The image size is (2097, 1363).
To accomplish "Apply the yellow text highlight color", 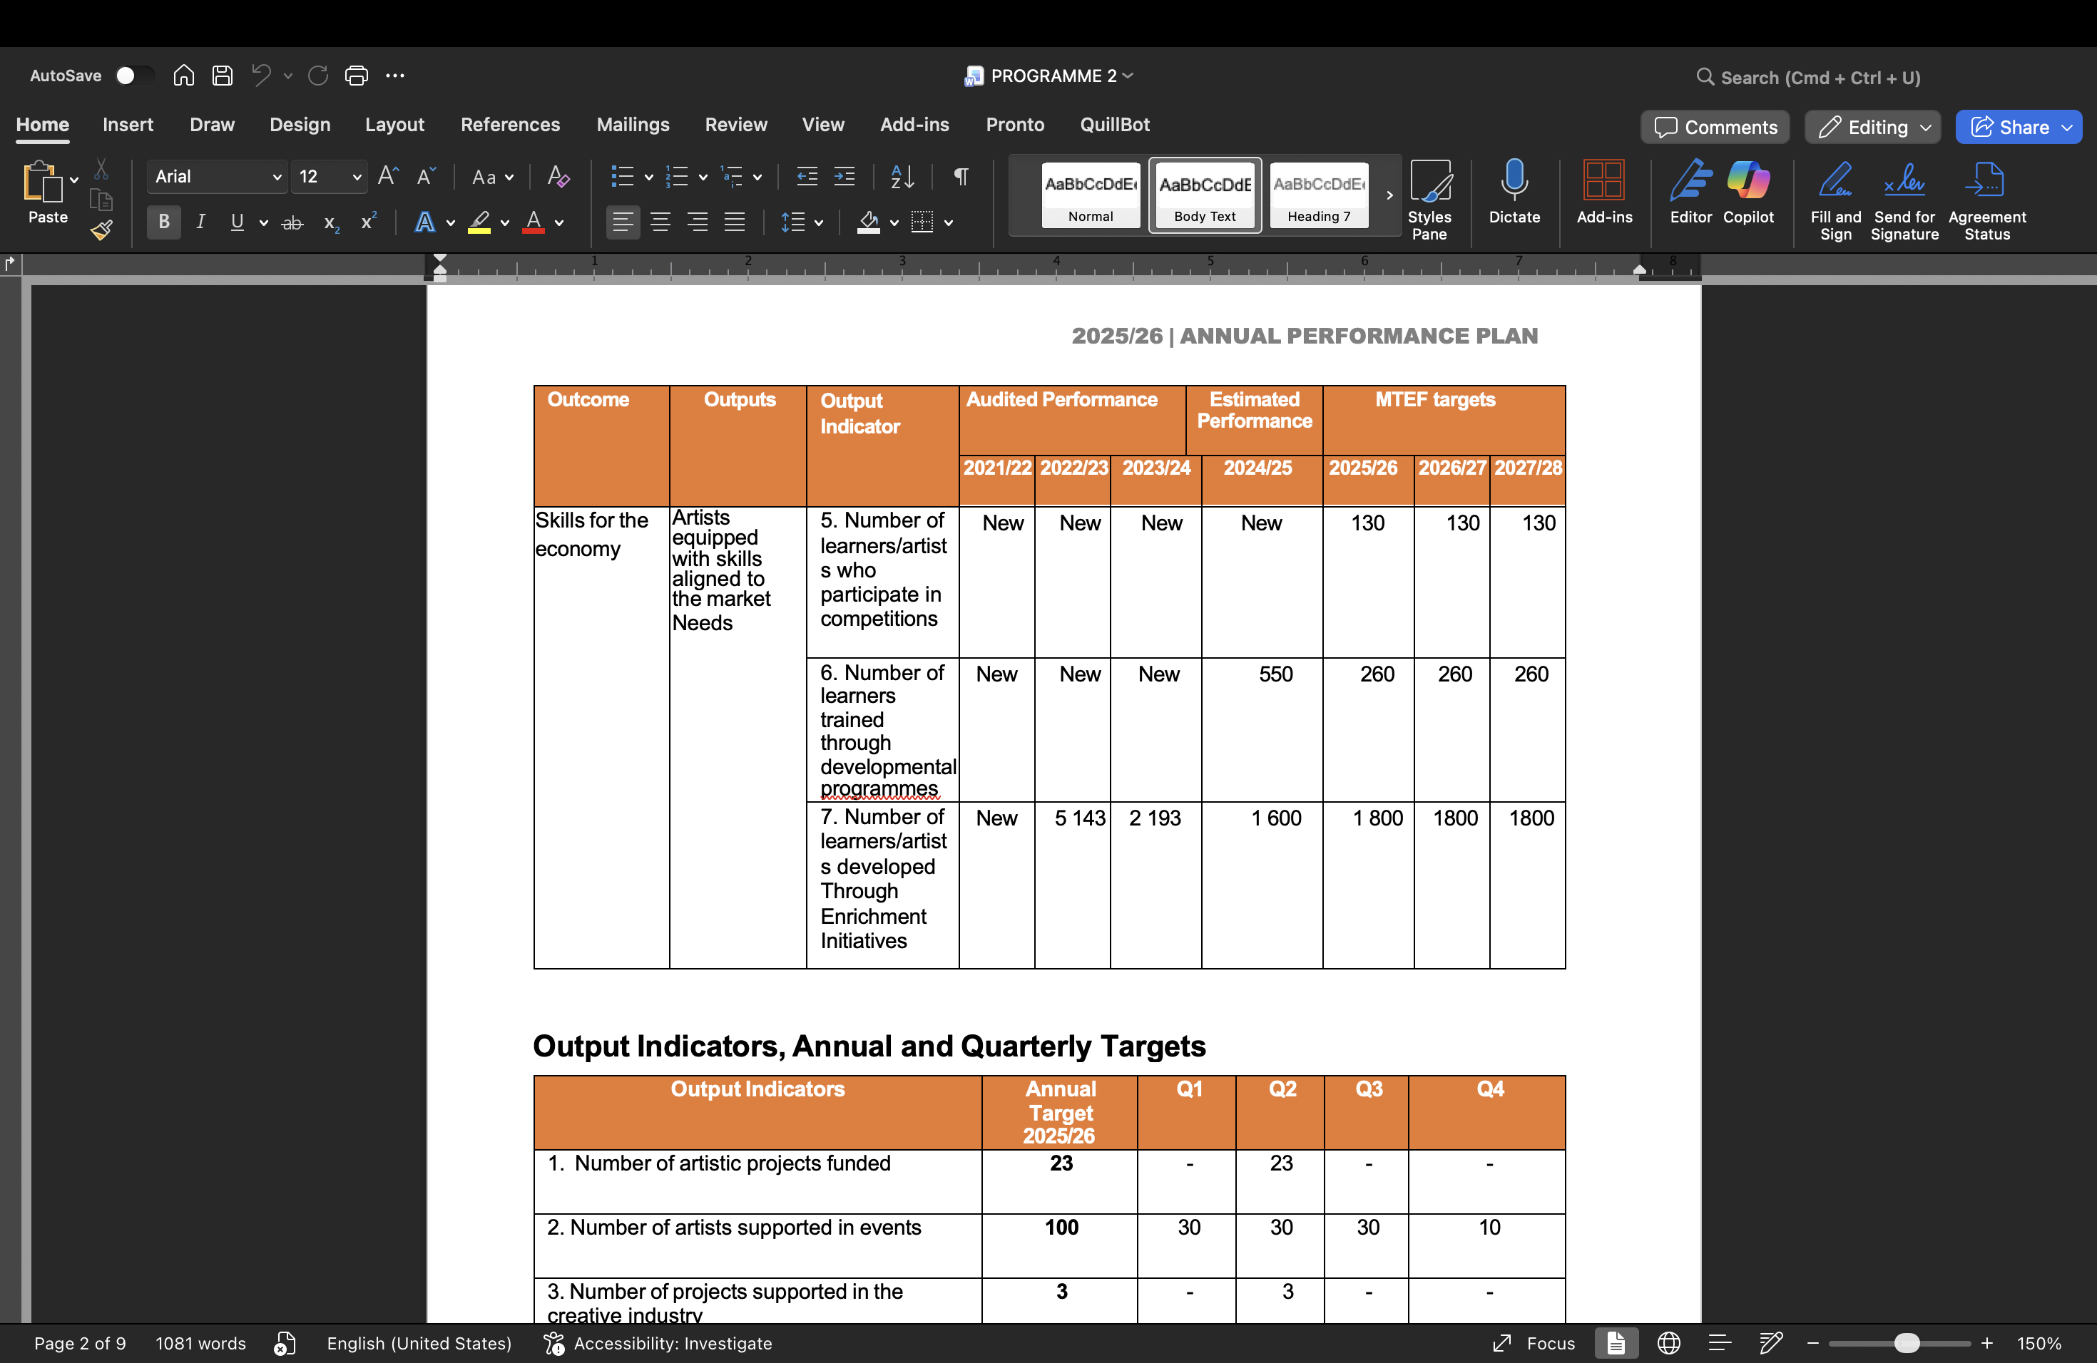I will pos(479,222).
